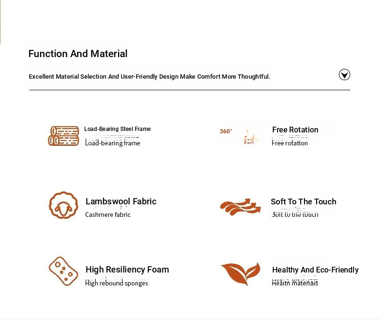
Task: Click the Free Rotation title
Action: (x=295, y=130)
